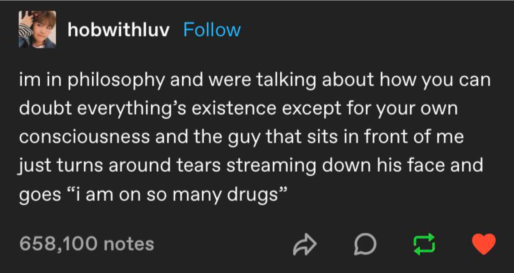Viewport: 514px width, 273px height.
Task: Reblog the post using green arrows icon
Action: [424, 244]
